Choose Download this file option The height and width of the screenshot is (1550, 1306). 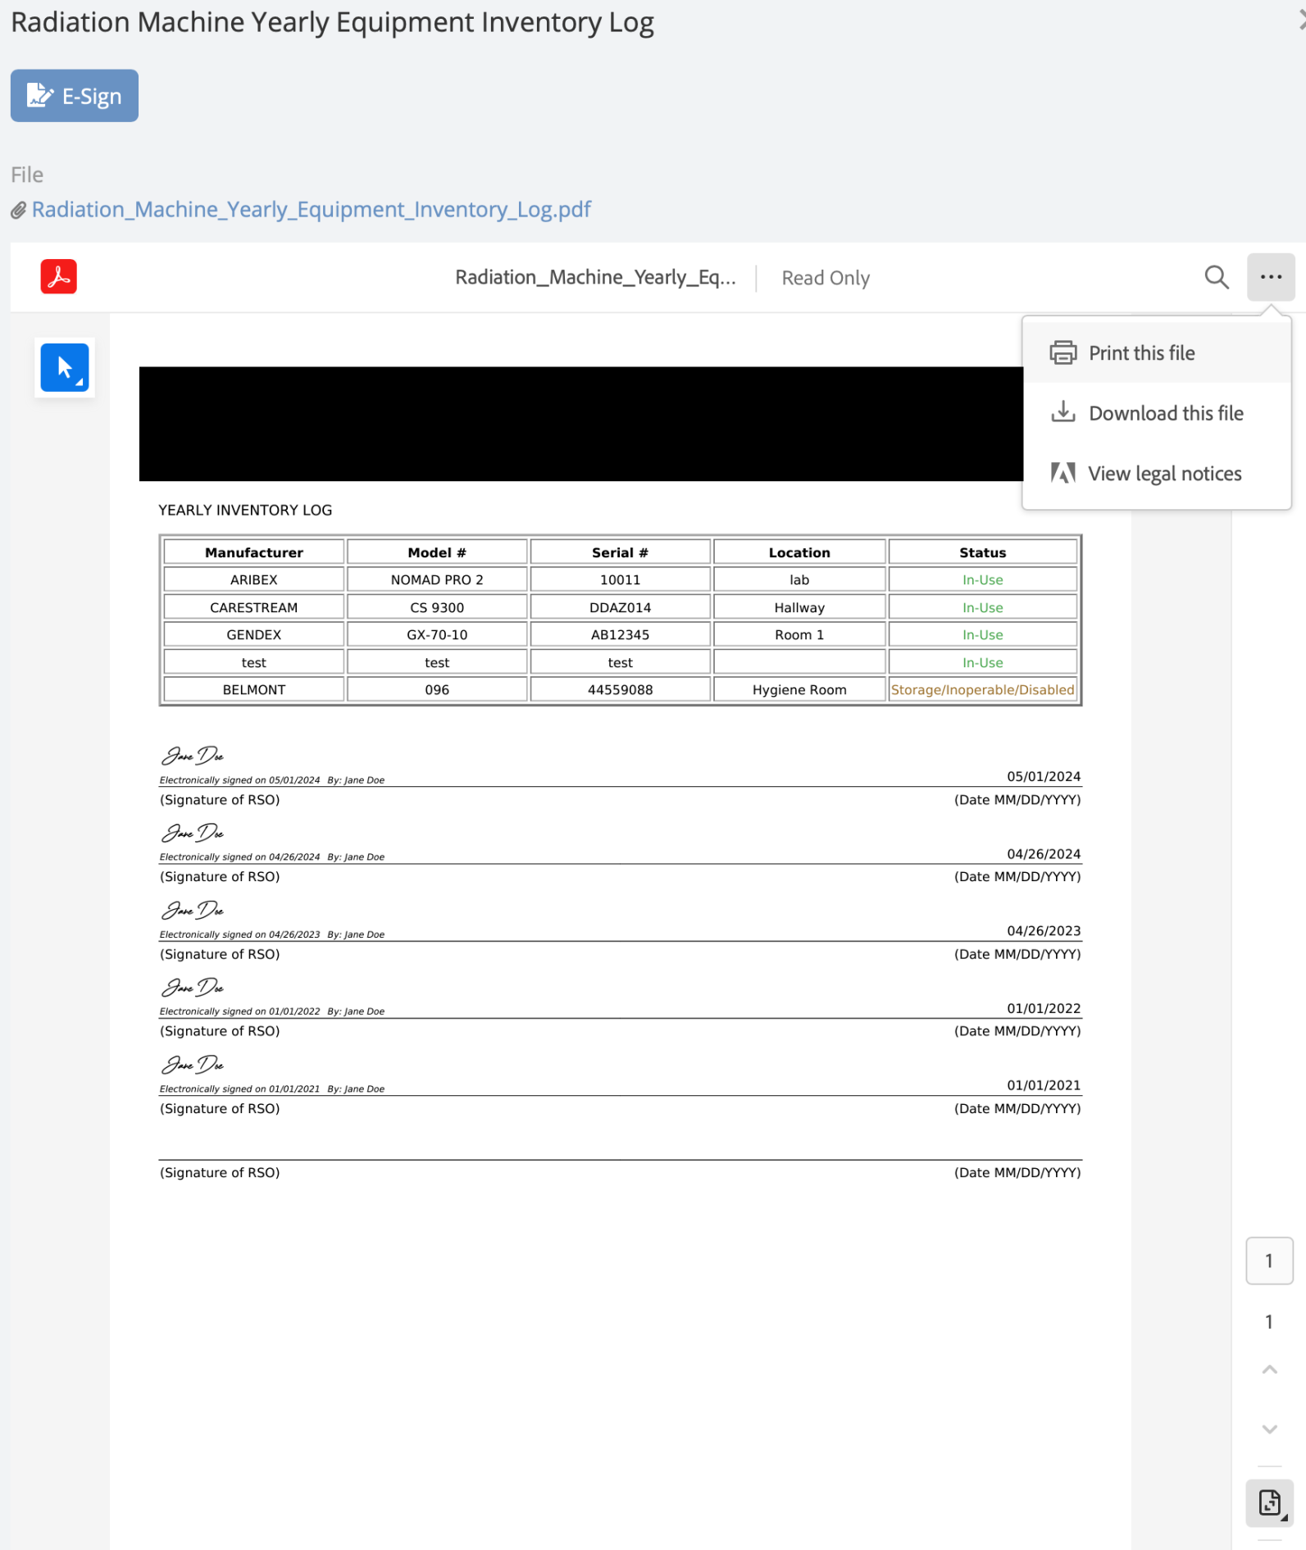click(1165, 414)
